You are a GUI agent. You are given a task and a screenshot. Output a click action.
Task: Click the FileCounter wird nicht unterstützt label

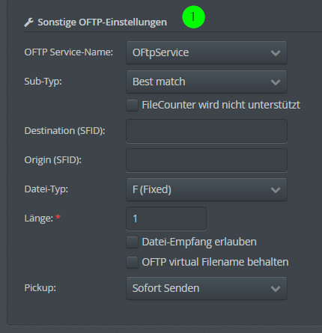point(221,105)
